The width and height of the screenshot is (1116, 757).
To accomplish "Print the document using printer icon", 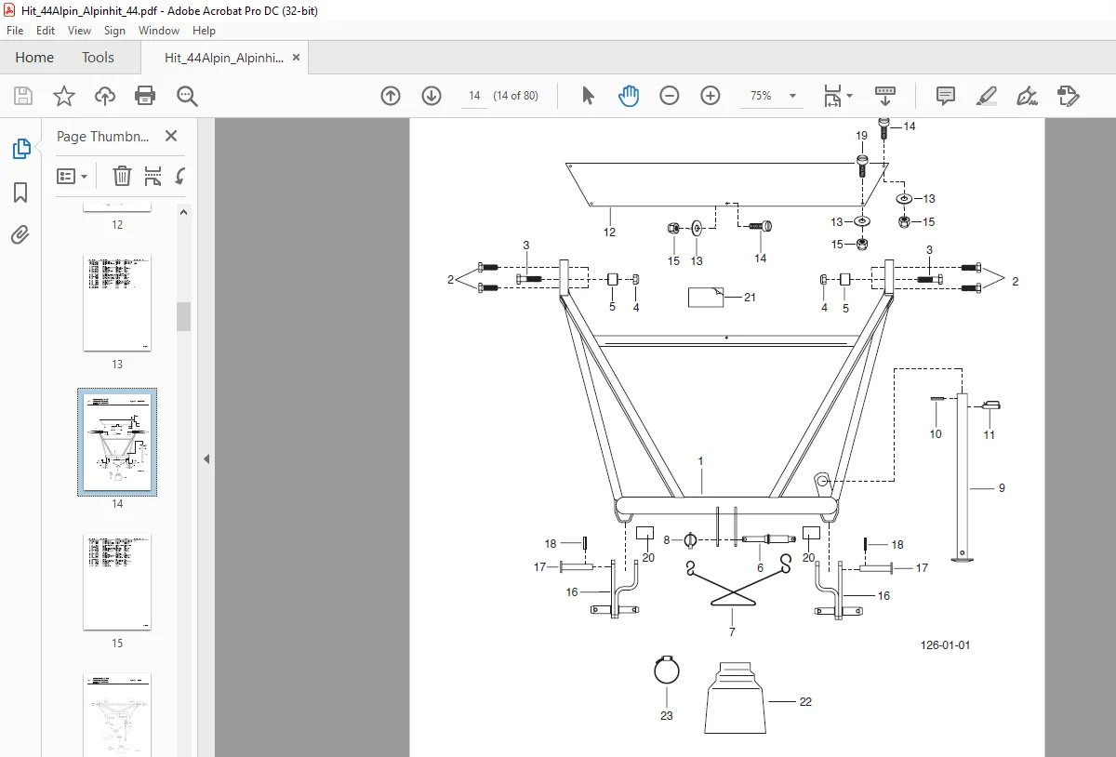I will [145, 96].
